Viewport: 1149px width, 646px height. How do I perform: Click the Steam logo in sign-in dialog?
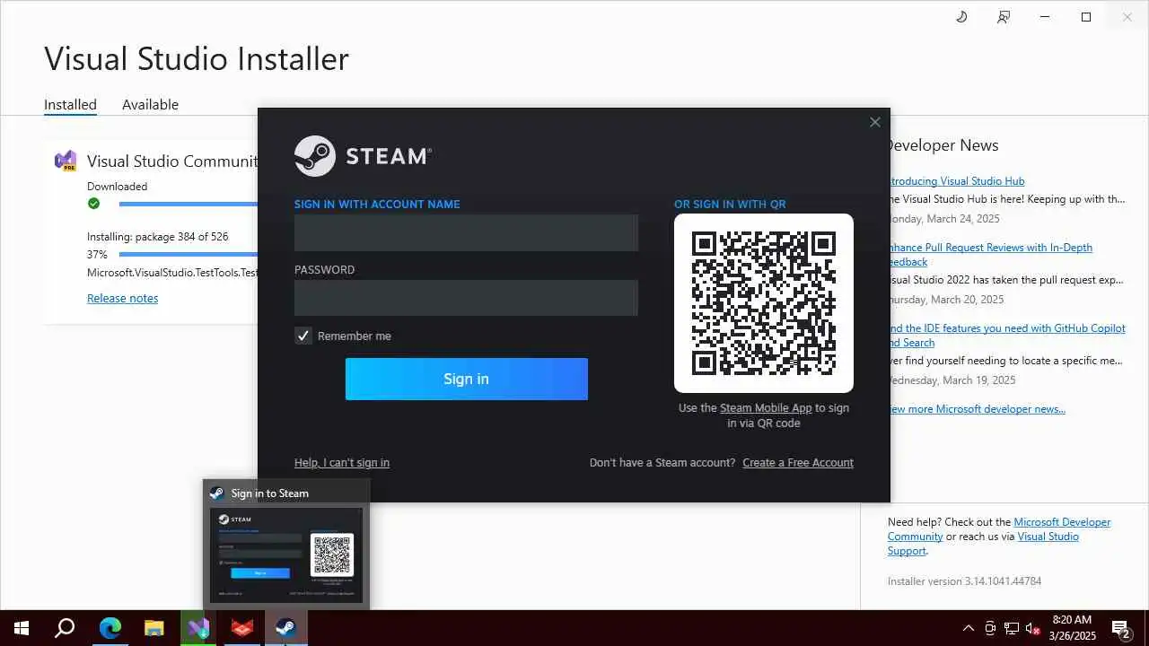(x=363, y=156)
